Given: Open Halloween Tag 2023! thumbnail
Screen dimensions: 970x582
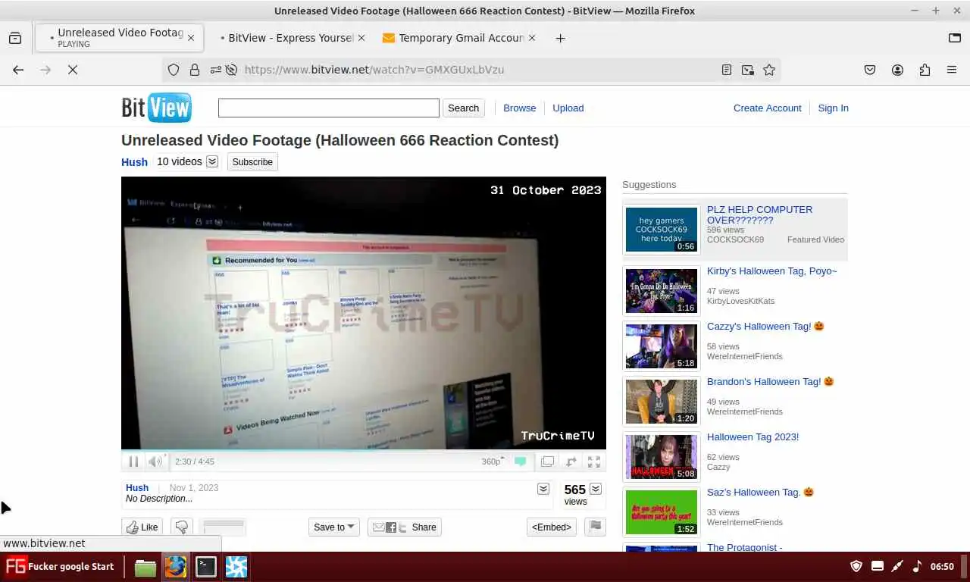Looking at the screenshot, I should [x=662, y=457].
